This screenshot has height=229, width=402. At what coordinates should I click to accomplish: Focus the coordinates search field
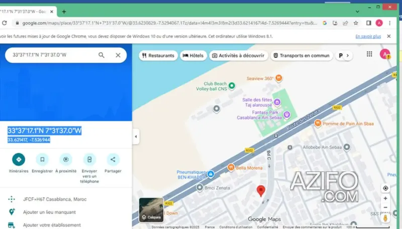pyautogui.click(x=52, y=55)
